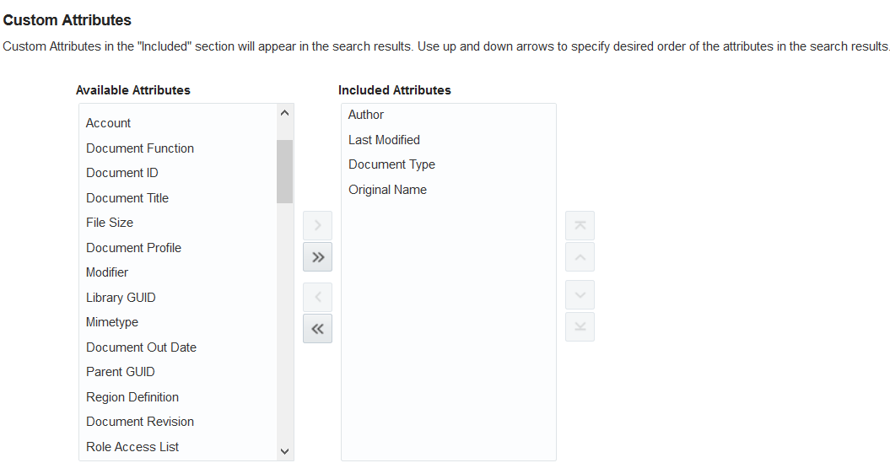The height and width of the screenshot is (463, 890).
Task: Move selected attribute to bottom icon
Action: tap(580, 327)
